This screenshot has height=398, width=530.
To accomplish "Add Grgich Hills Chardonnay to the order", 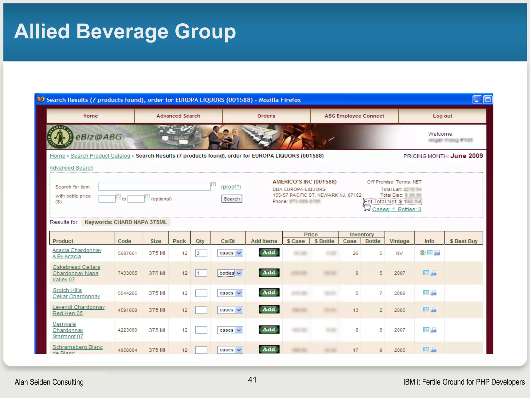I will click(x=269, y=293).
